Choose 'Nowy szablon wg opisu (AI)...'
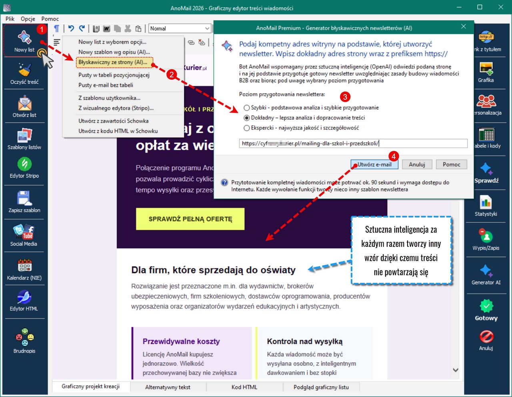Image resolution: width=512 pixels, height=397 pixels. coord(114,52)
